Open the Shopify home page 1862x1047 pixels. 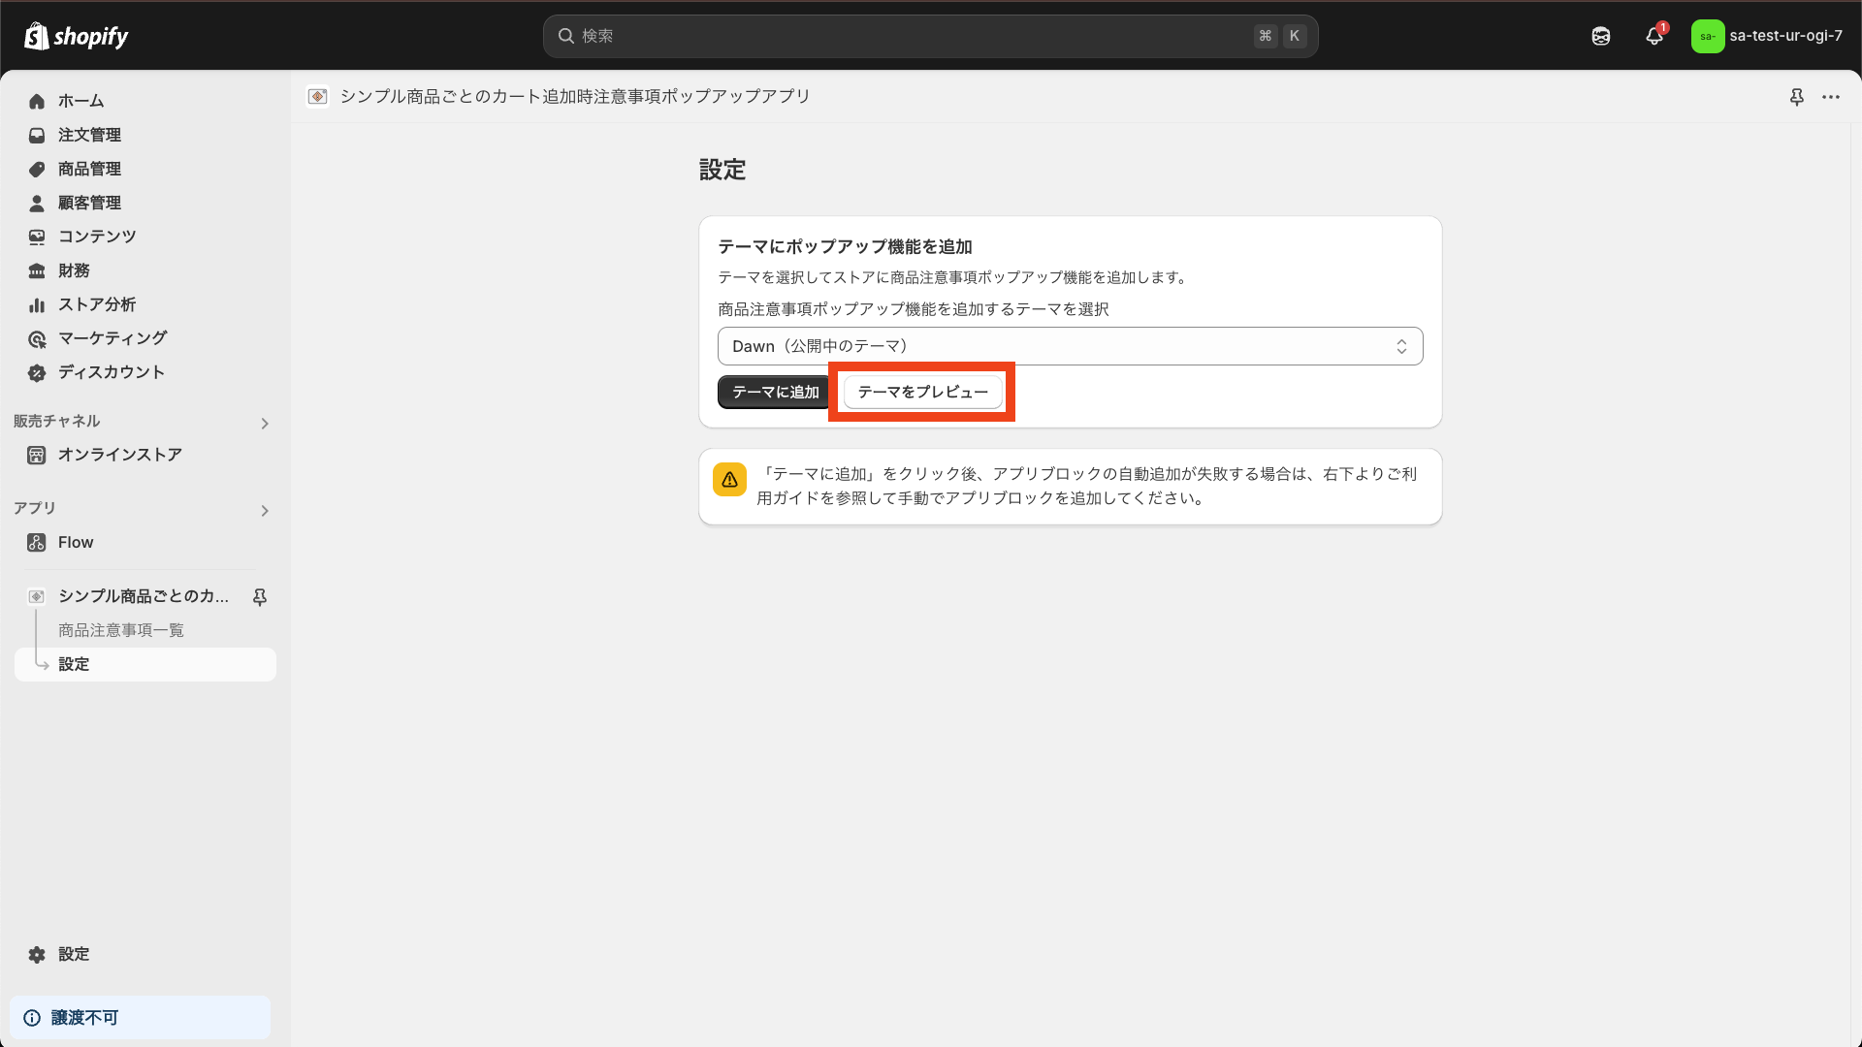point(81,101)
